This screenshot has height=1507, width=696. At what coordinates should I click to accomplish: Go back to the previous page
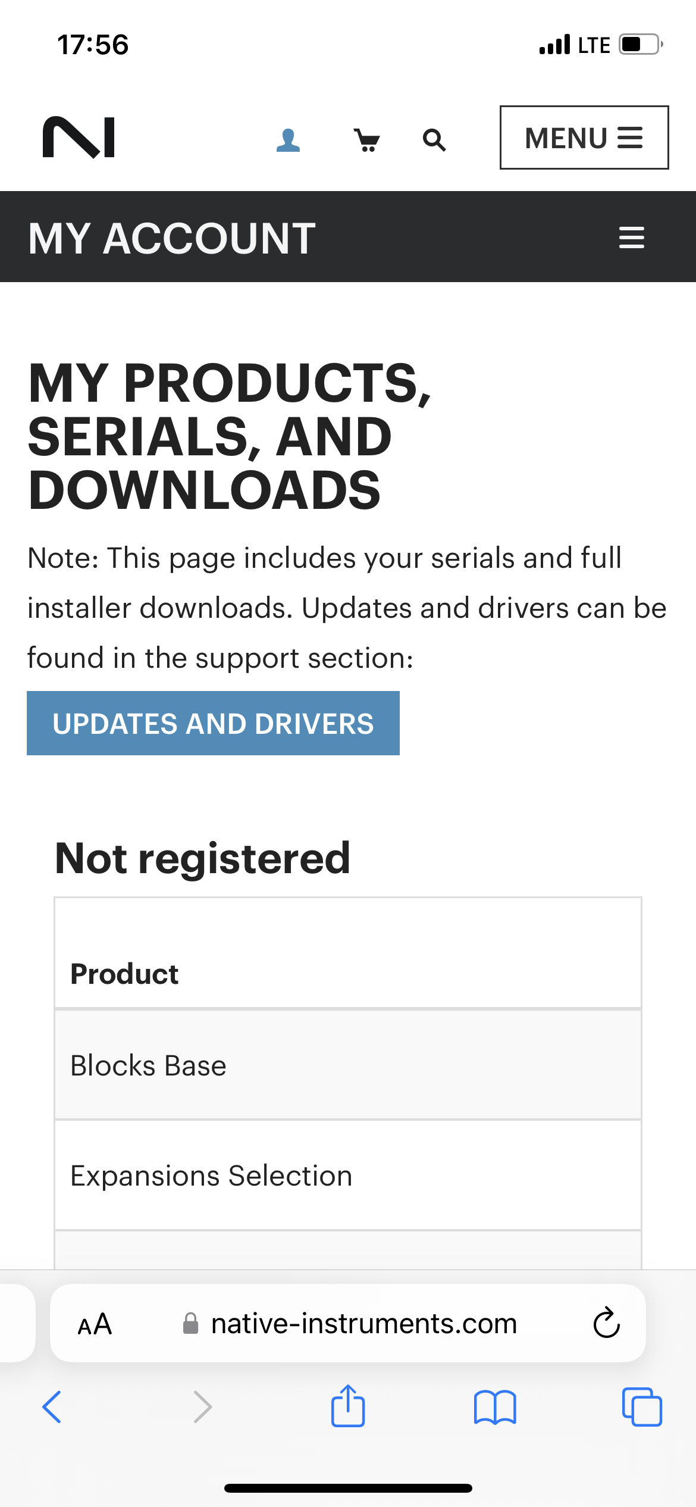point(52,1407)
